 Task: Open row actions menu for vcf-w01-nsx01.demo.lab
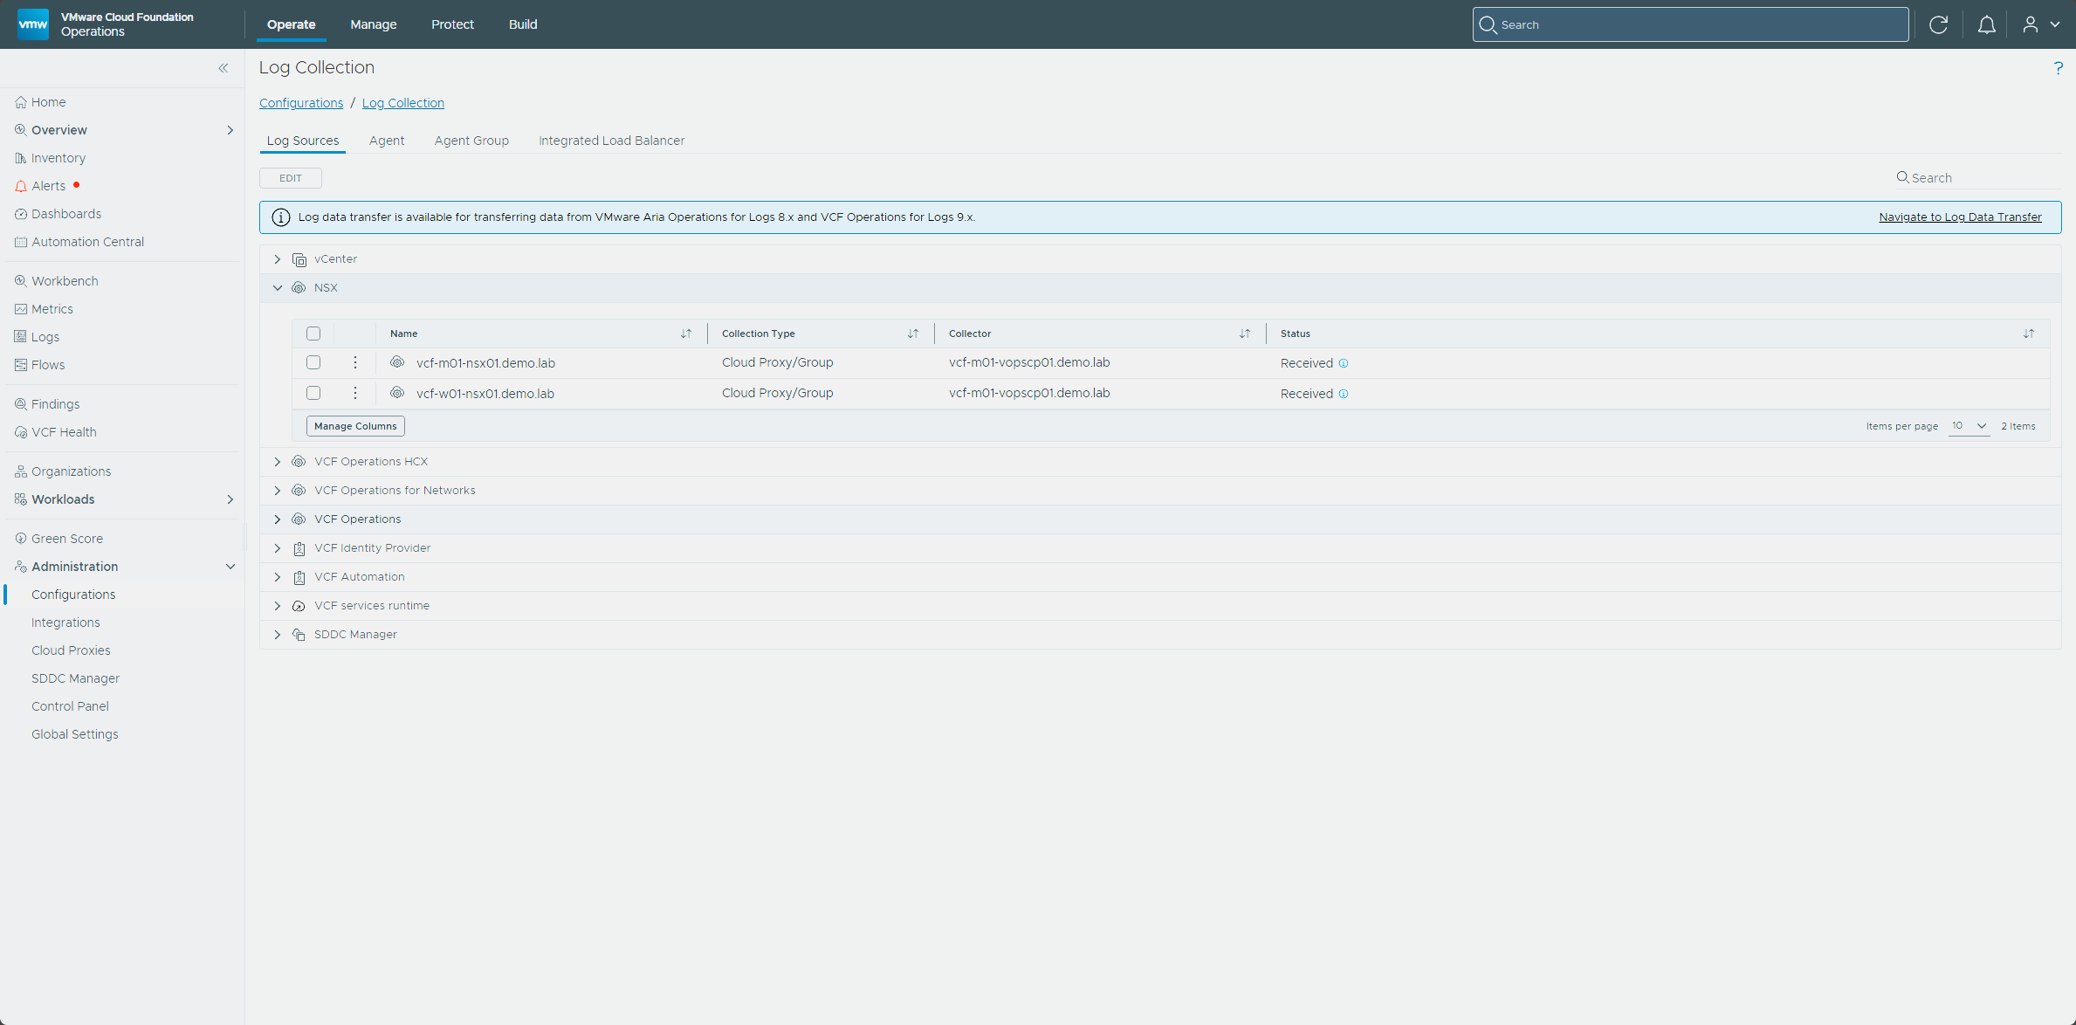tap(355, 393)
